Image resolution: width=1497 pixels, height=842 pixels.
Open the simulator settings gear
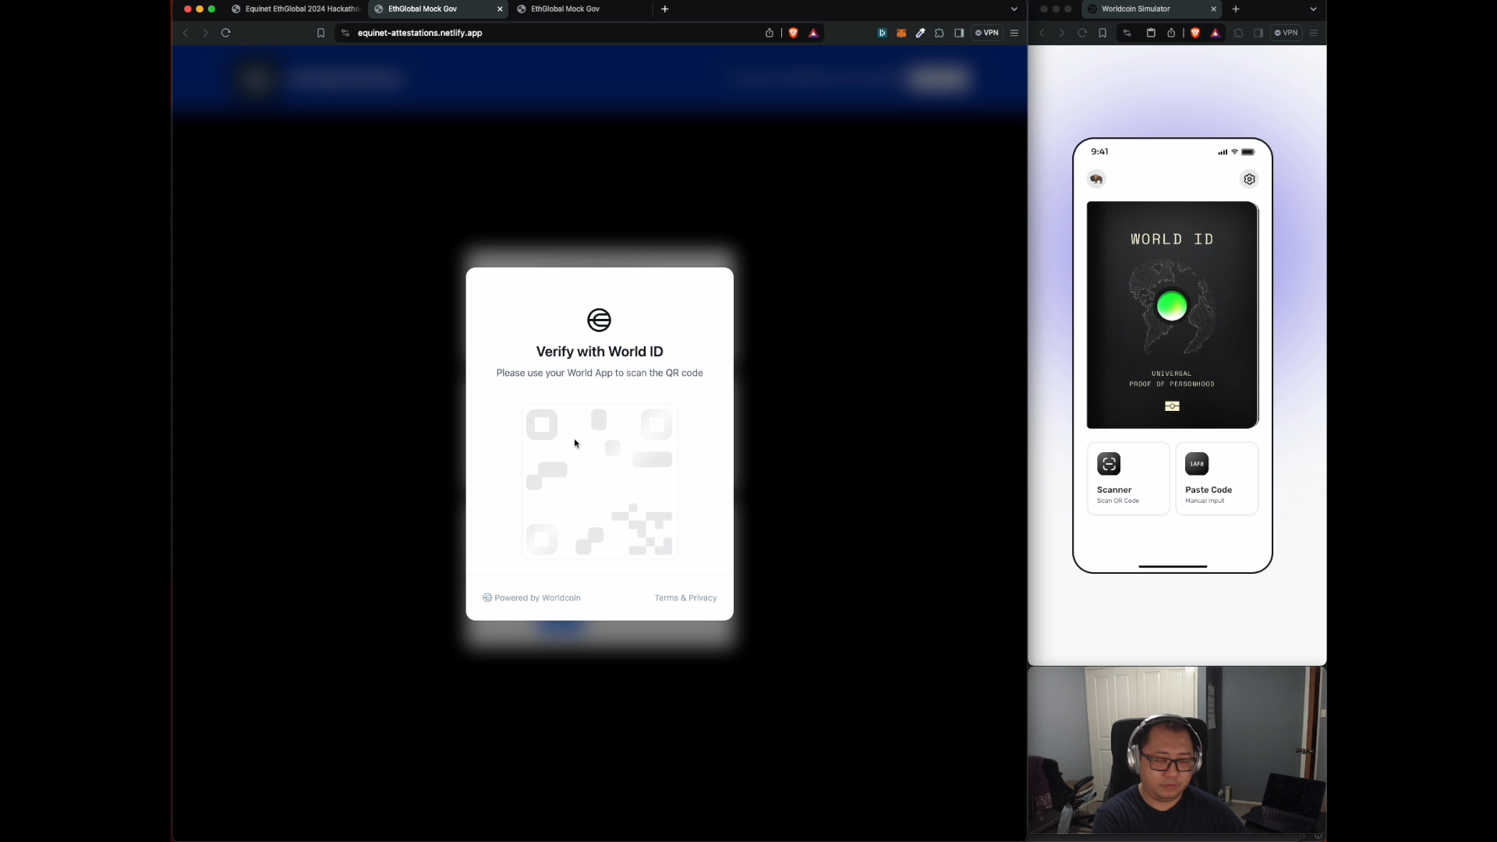click(1249, 179)
